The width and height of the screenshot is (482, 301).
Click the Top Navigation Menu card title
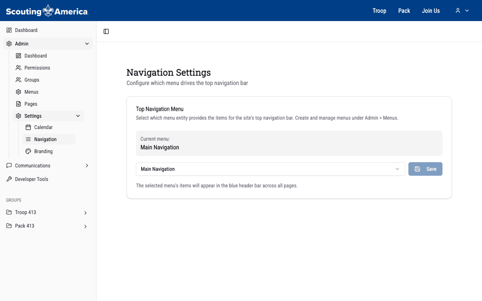(160, 109)
